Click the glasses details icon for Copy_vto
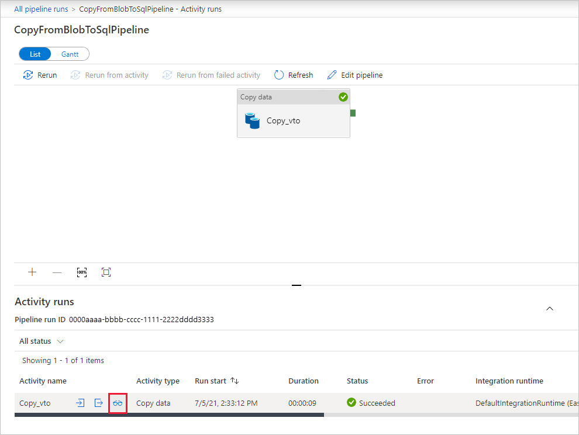Screen dimensions: 579x435 coord(117,403)
